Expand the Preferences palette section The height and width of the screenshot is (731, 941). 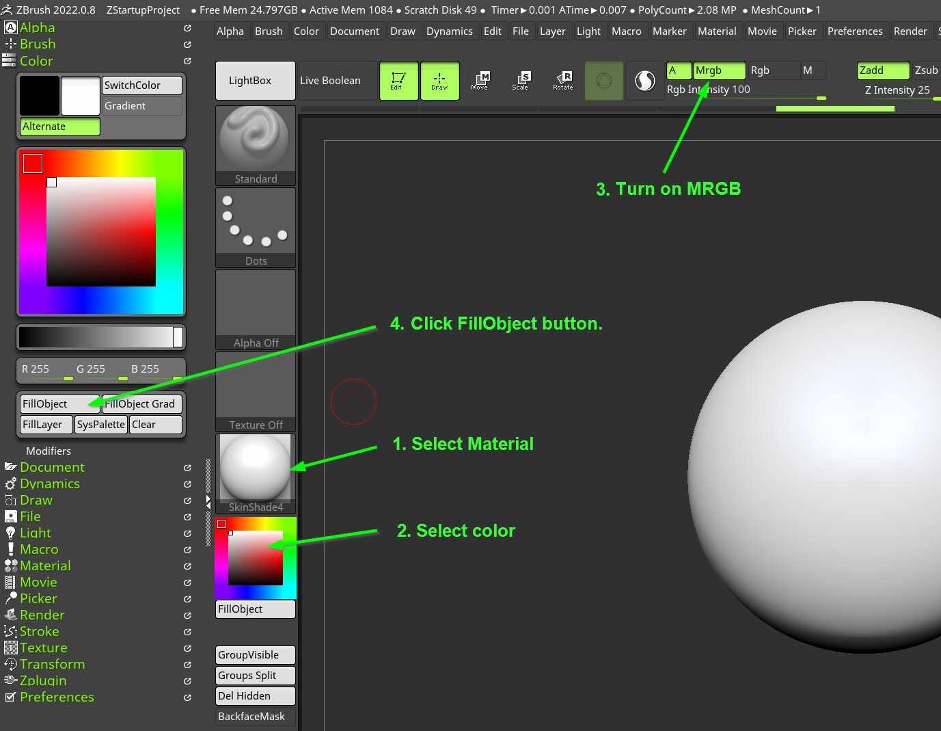point(57,697)
